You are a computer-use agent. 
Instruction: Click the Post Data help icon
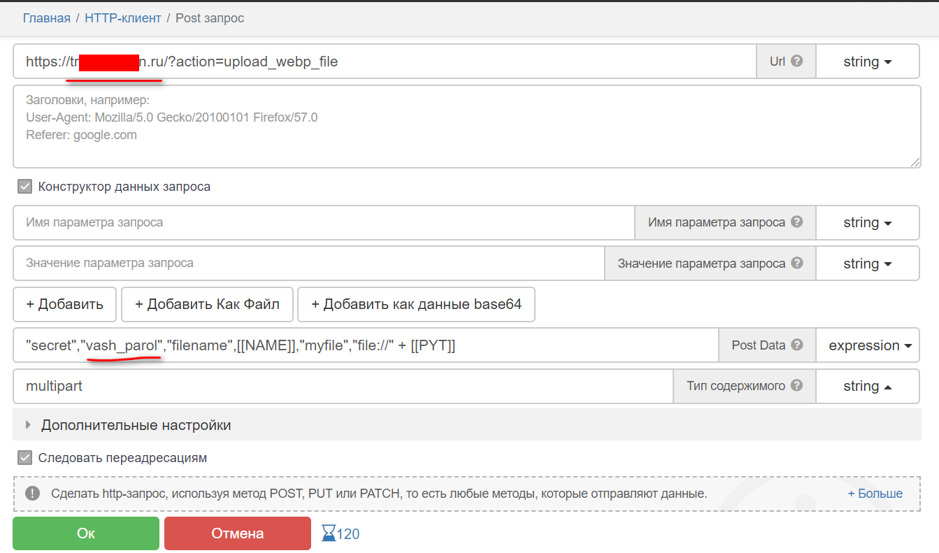[x=796, y=345]
